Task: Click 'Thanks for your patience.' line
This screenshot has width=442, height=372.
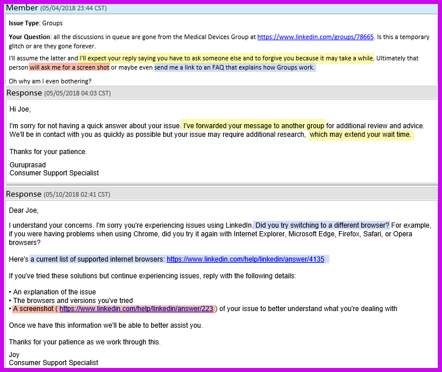Action: pyautogui.click(x=48, y=152)
